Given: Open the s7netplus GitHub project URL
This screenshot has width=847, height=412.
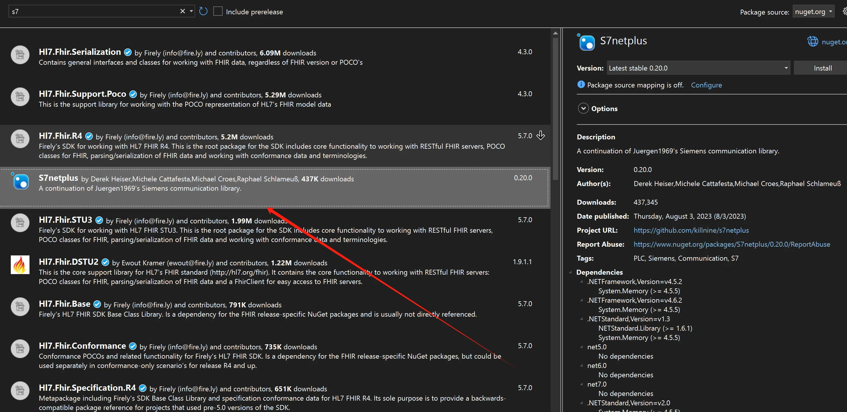Looking at the screenshot, I should [691, 230].
